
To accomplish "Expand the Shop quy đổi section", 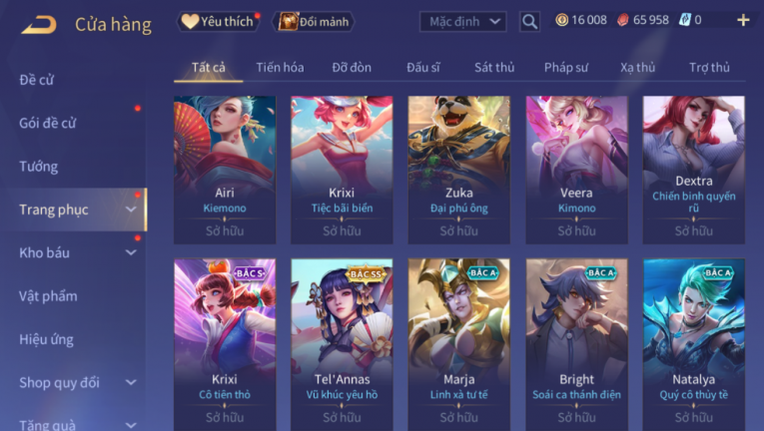I will [131, 382].
